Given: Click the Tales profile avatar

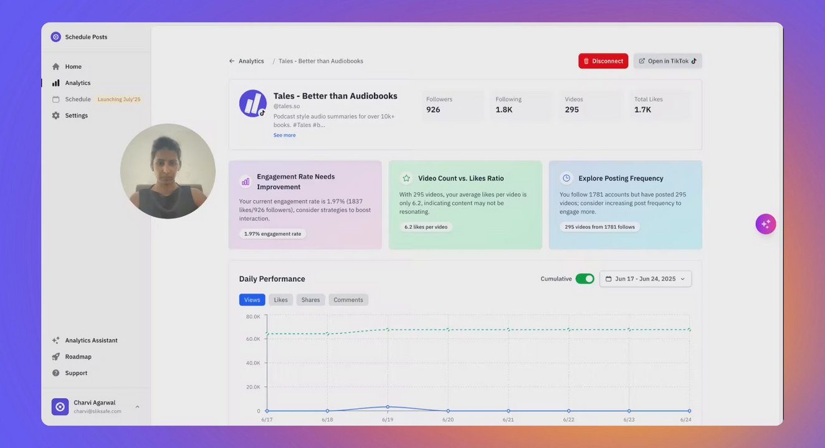Looking at the screenshot, I should (x=253, y=103).
